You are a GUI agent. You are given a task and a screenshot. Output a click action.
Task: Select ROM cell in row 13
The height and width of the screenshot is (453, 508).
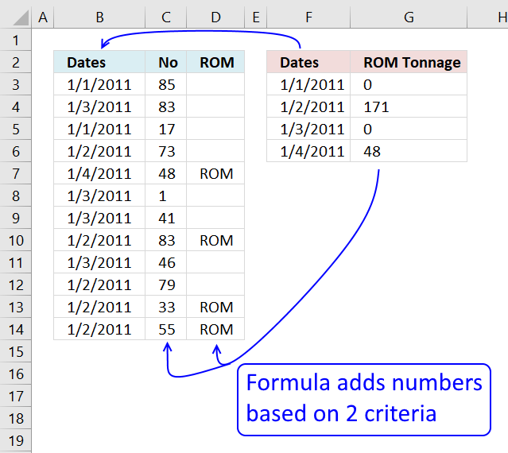pyautogui.click(x=215, y=307)
